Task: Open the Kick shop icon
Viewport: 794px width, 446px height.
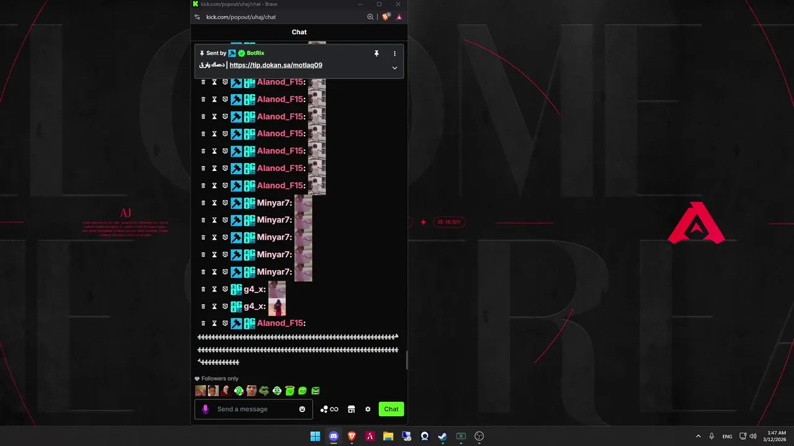Action: click(351, 409)
